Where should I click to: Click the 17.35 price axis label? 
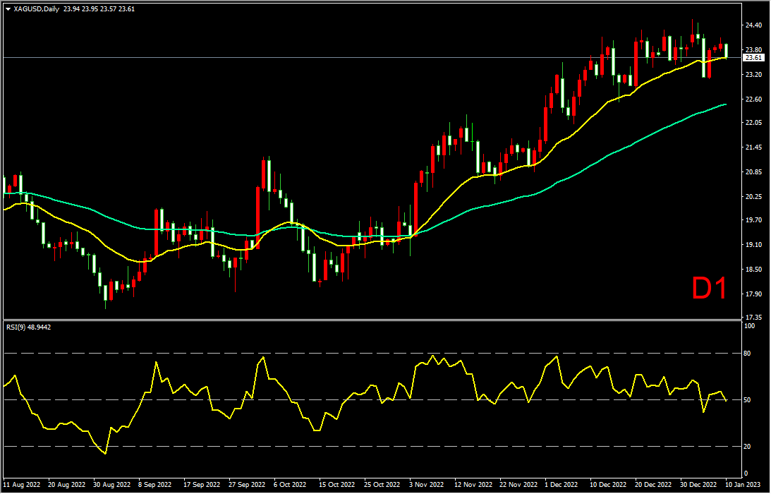(754, 317)
